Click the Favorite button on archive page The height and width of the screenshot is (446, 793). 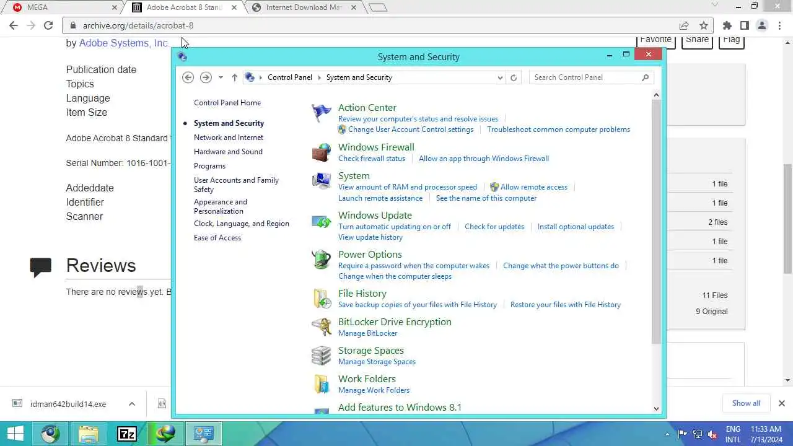[655, 40]
